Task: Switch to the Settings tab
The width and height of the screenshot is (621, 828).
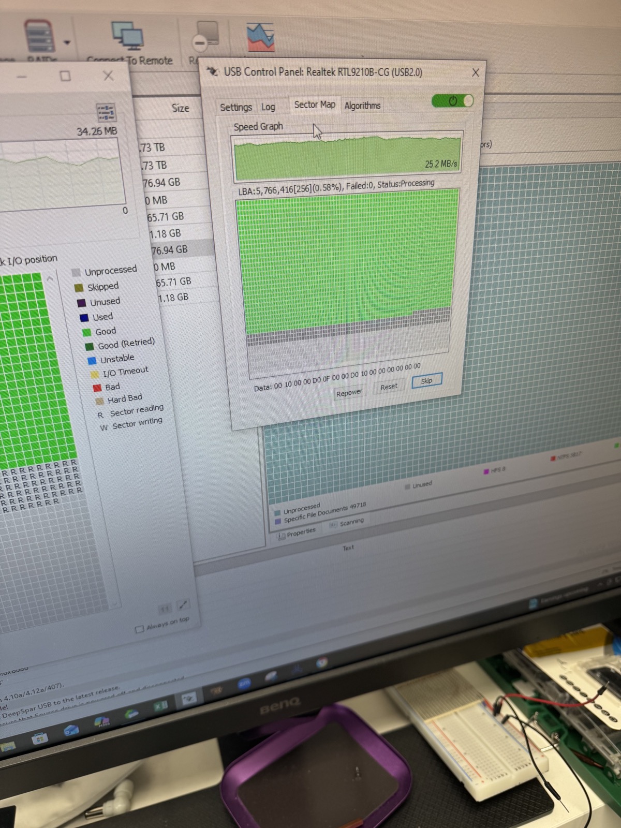Action: 236,107
